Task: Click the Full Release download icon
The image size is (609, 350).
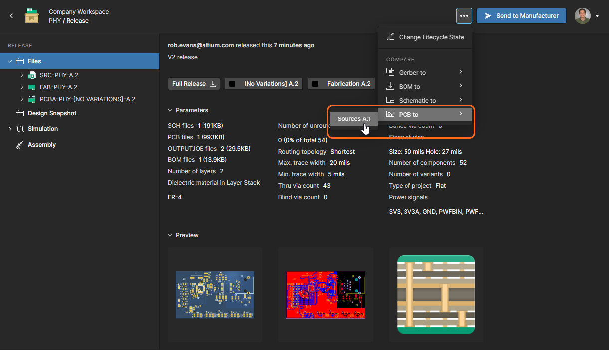Action: pos(213,84)
